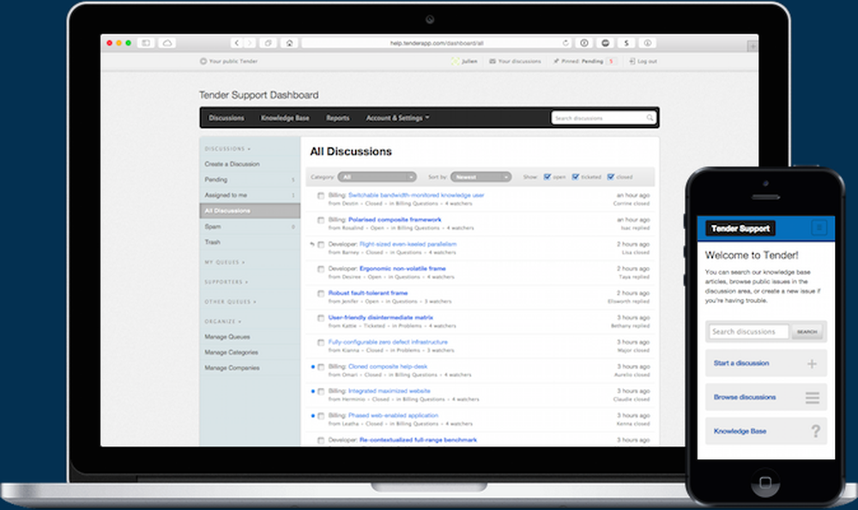Open the Category All dropdown
Image resolution: width=858 pixels, height=510 pixels.
coord(378,176)
